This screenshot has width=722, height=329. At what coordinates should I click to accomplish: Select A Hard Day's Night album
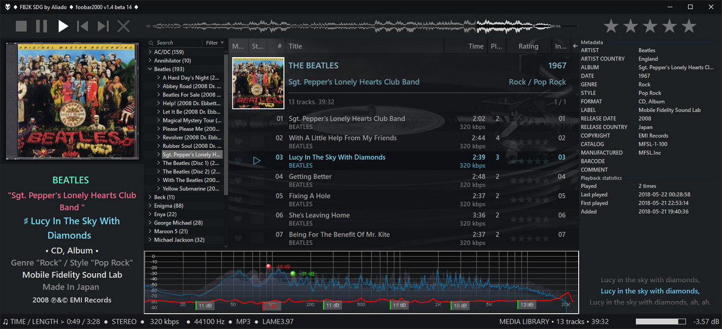191,77
